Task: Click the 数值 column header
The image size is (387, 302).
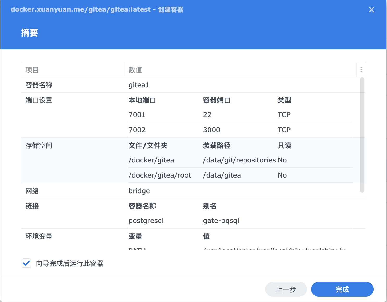Action: pyautogui.click(x=135, y=70)
